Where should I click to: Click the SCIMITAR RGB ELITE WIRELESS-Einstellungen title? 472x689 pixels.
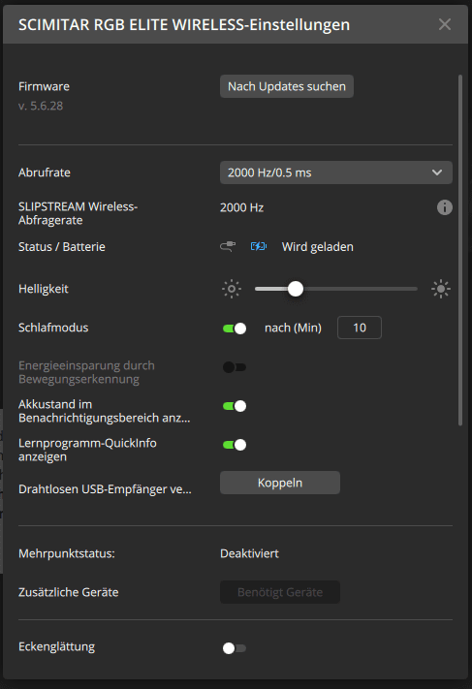[184, 25]
